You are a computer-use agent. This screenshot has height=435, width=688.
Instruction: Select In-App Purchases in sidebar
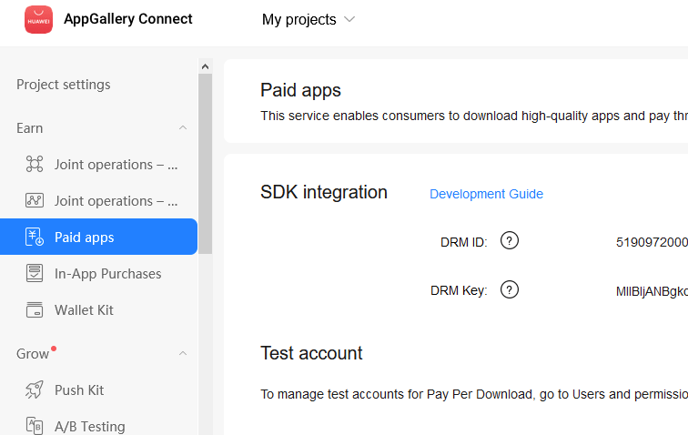[x=107, y=274]
